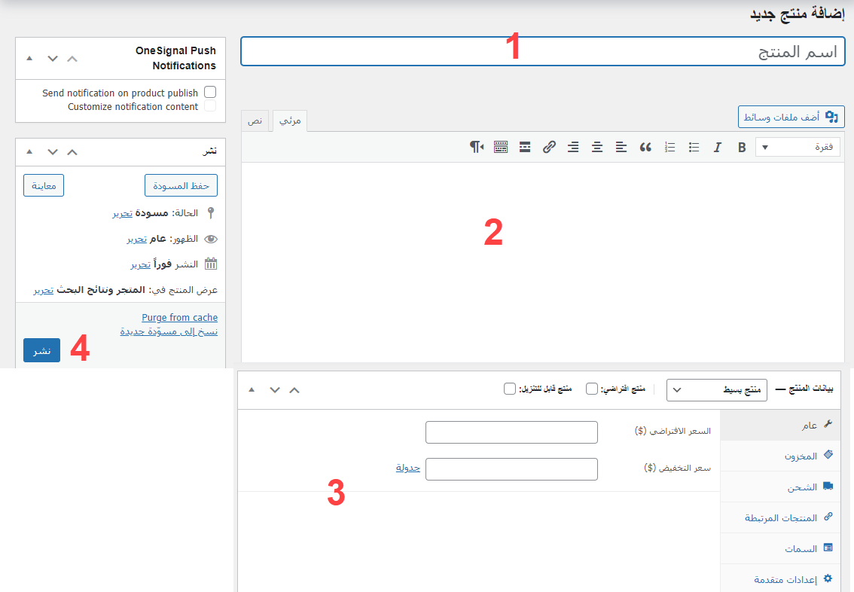Viewport: 854px width, 592px height.
Task: Open the فقرة paragraph format dropdown
Action: point(798,147)
